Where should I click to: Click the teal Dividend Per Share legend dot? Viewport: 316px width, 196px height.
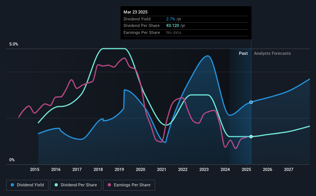pos(56,185)
